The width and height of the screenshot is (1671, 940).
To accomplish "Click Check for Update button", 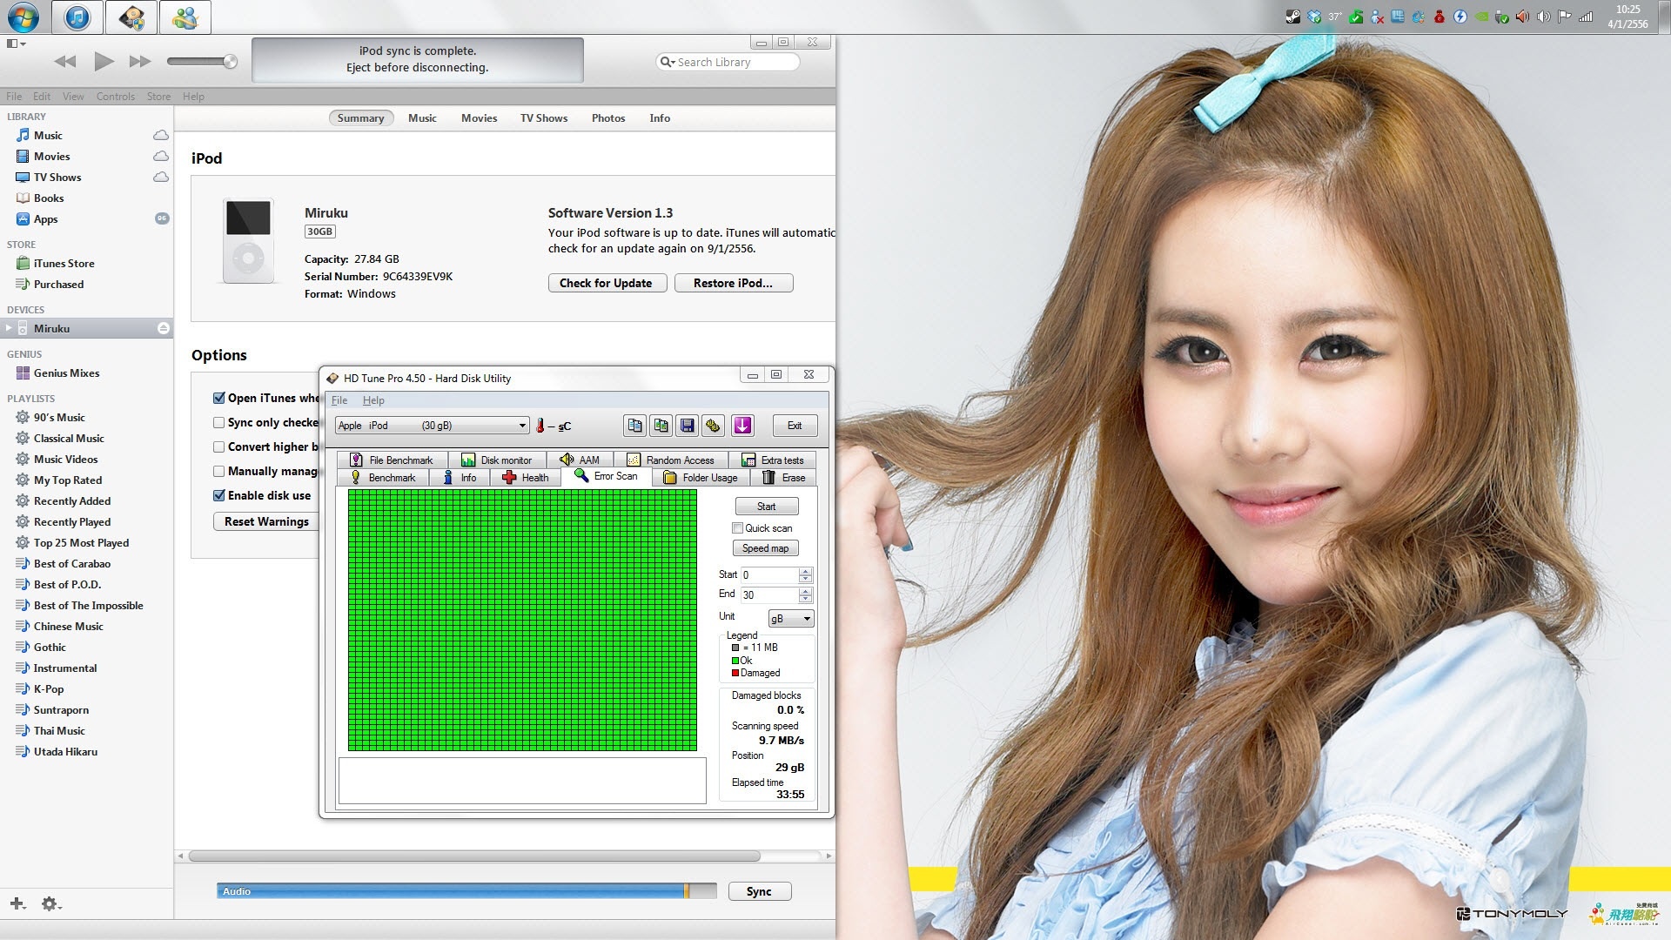I will tap(607, 283).
